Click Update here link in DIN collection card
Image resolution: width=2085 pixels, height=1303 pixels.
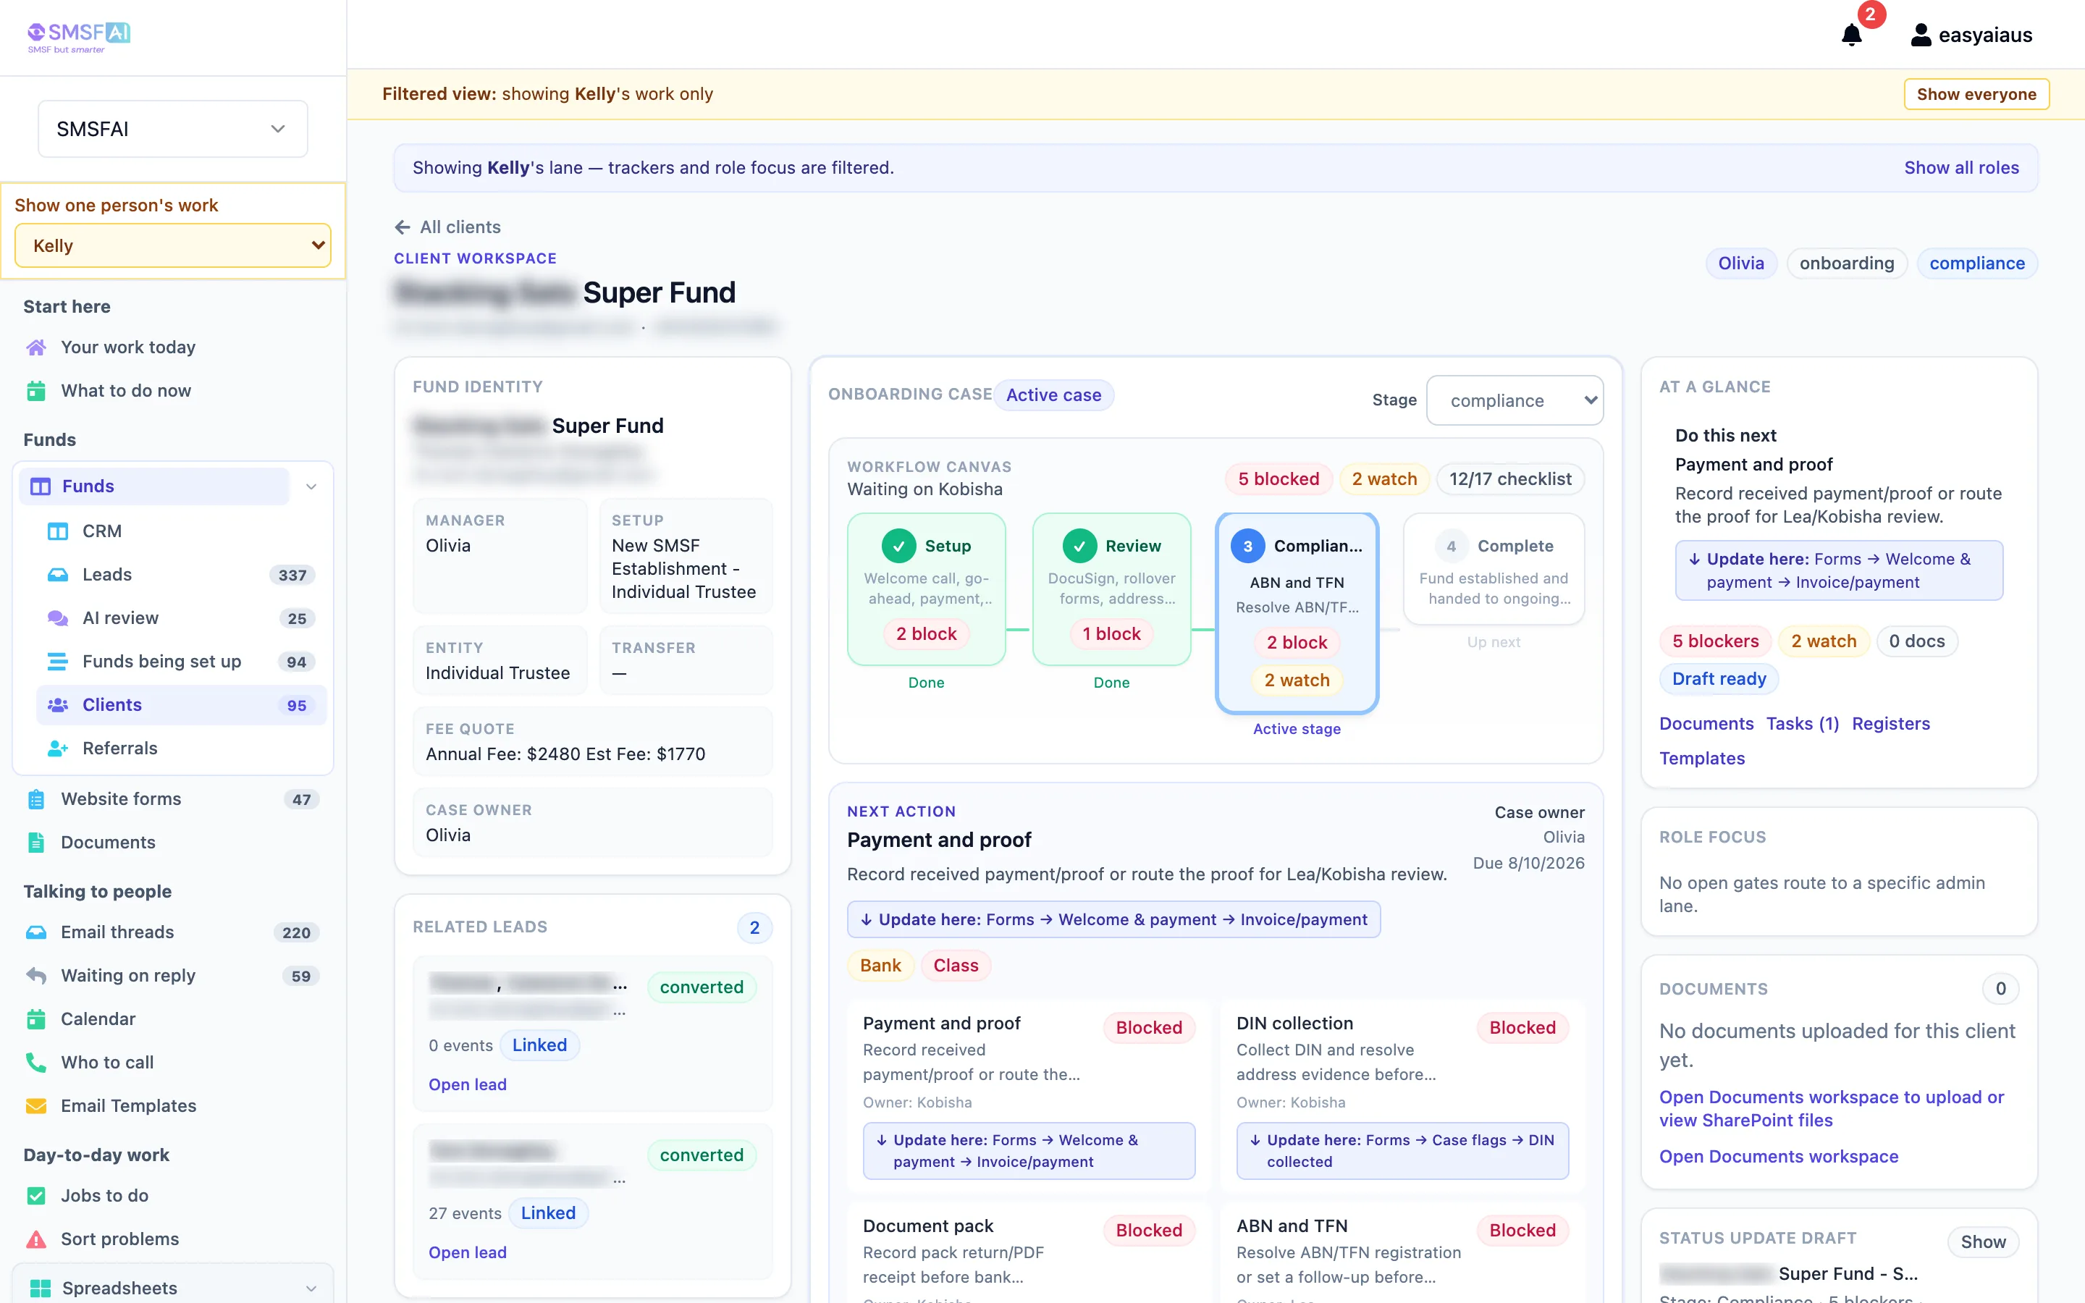click(x=1402, y=1150)
